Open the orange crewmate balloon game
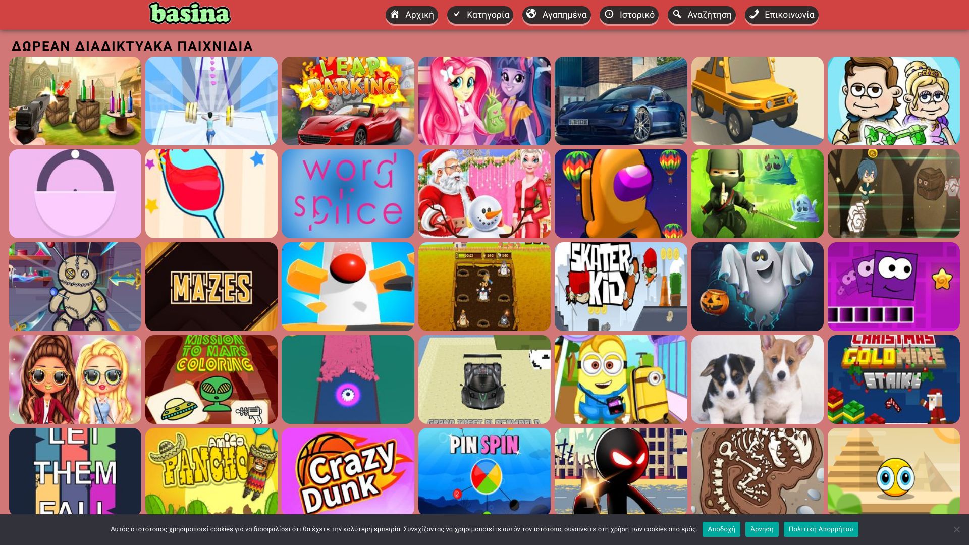The image size is (969, 545). [x=621, y=194]
